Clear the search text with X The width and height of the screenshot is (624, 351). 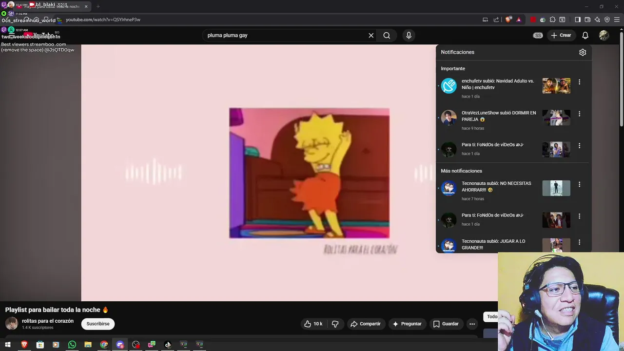point(371,35)
